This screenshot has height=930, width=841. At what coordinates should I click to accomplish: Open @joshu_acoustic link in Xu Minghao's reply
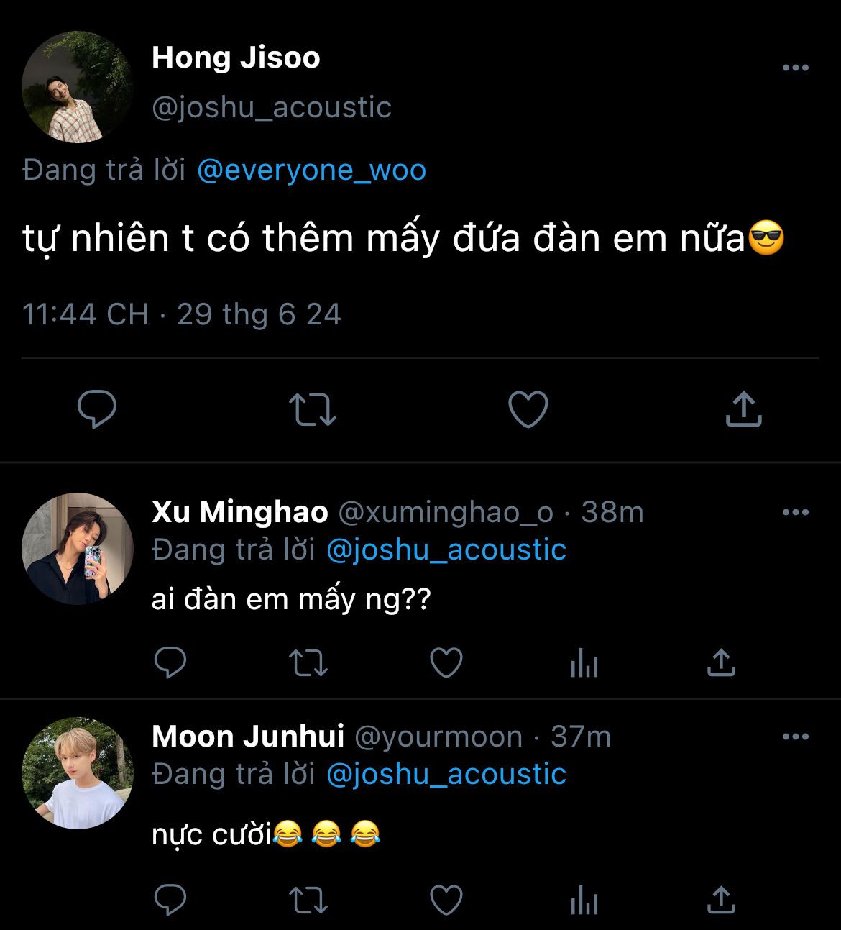click(446, 550)
